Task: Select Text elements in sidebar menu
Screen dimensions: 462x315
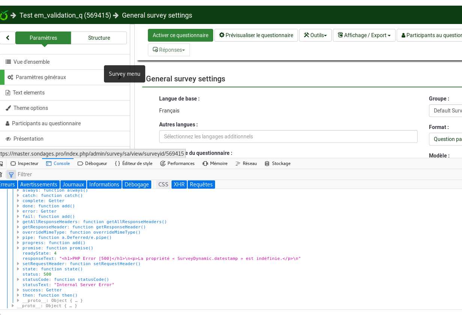Action: [x=29, y=93]
